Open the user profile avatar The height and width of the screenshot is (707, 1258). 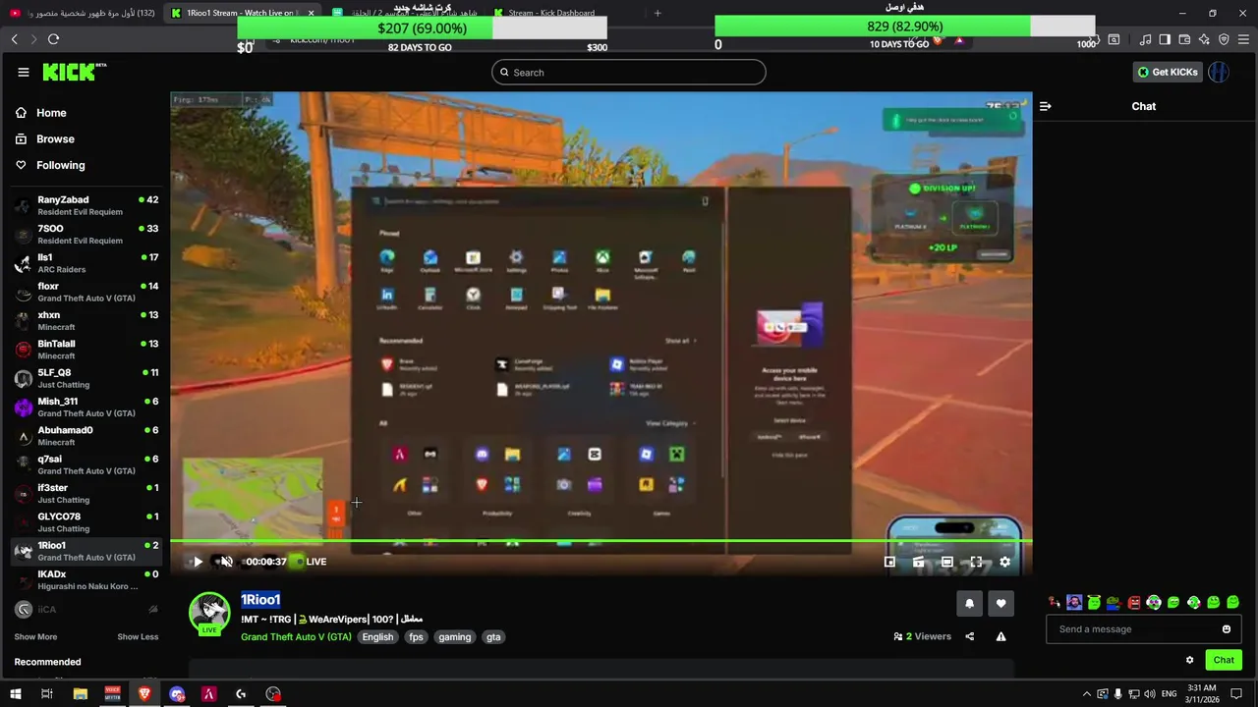1219,72
